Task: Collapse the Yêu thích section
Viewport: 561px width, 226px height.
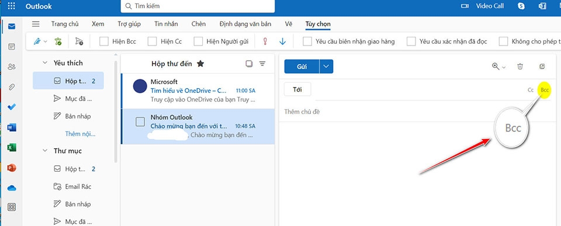Action: pos(45,63)
